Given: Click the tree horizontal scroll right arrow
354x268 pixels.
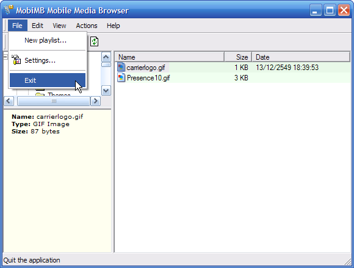Looking at the screenshot, I should coord(95,101).
